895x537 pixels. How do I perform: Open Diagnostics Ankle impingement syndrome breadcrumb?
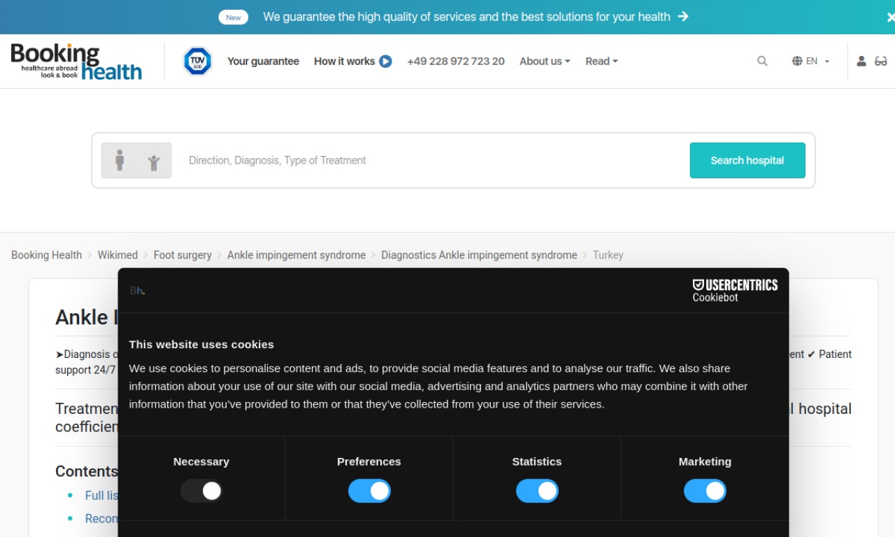coord(479,255)
